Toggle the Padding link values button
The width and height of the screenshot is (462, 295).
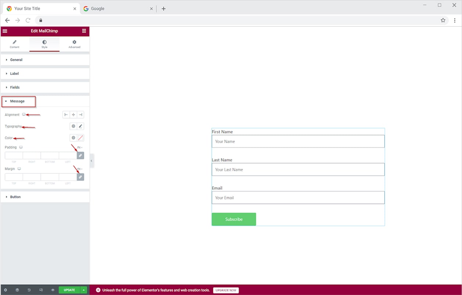(80, 156)
